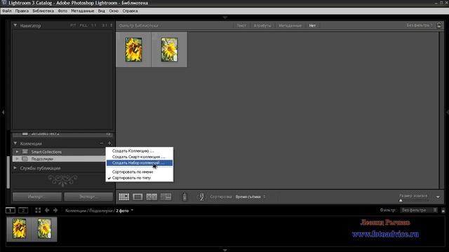
Task: Expand right panel with side arrow
Action: (x=448, y=112)
